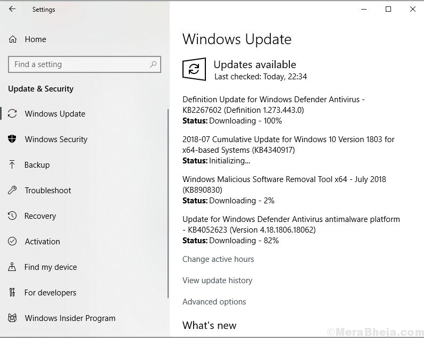The image size is (424, 338).
Task: Open the Backup settings page
Action: [x=37, y=165]
